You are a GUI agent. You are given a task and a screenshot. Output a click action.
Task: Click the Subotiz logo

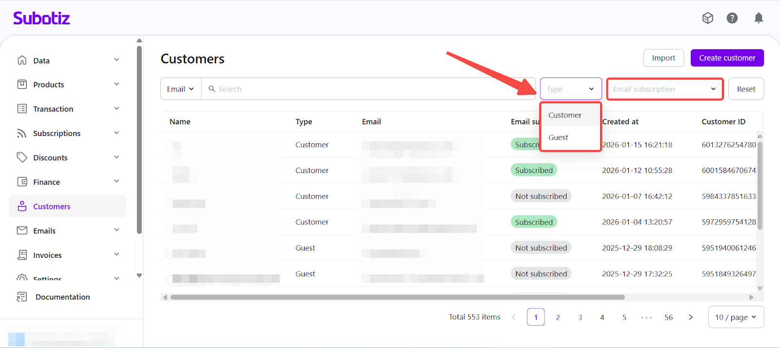(41, 19)
